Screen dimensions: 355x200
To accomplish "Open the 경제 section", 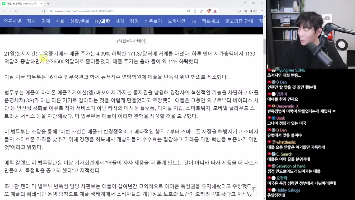I will (x=46, y=21).
